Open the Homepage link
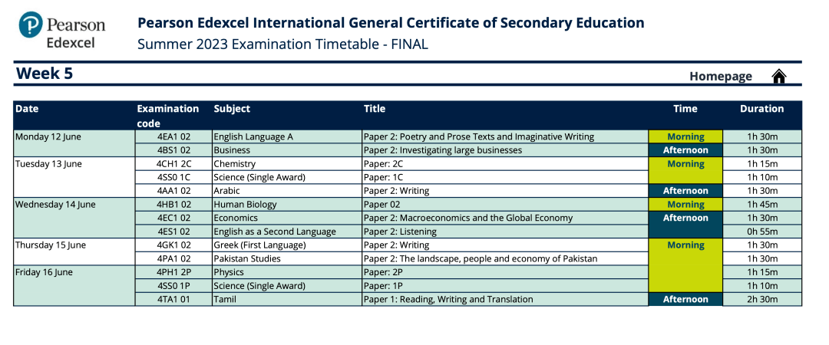829x345 pixels. (721, 77)
